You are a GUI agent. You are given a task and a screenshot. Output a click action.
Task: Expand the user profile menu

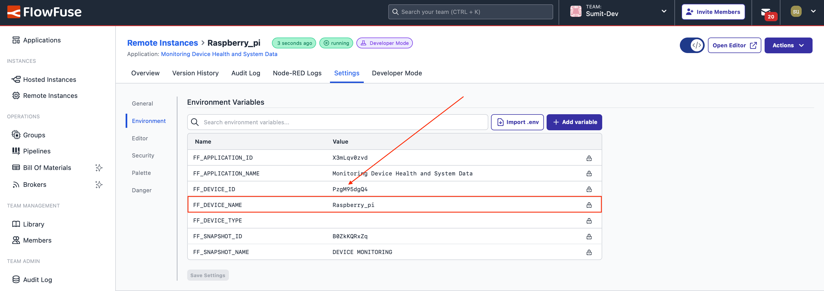tap(803, 11)
